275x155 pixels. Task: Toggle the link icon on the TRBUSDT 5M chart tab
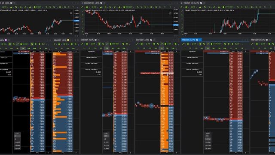(x=201, y=3)
